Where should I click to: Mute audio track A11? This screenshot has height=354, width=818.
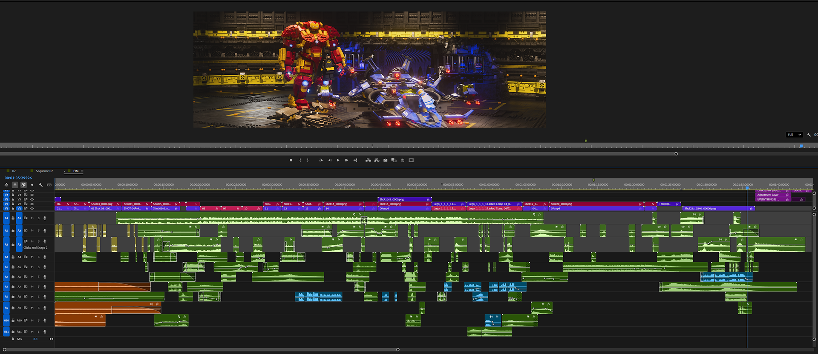(x=32, y=331)
